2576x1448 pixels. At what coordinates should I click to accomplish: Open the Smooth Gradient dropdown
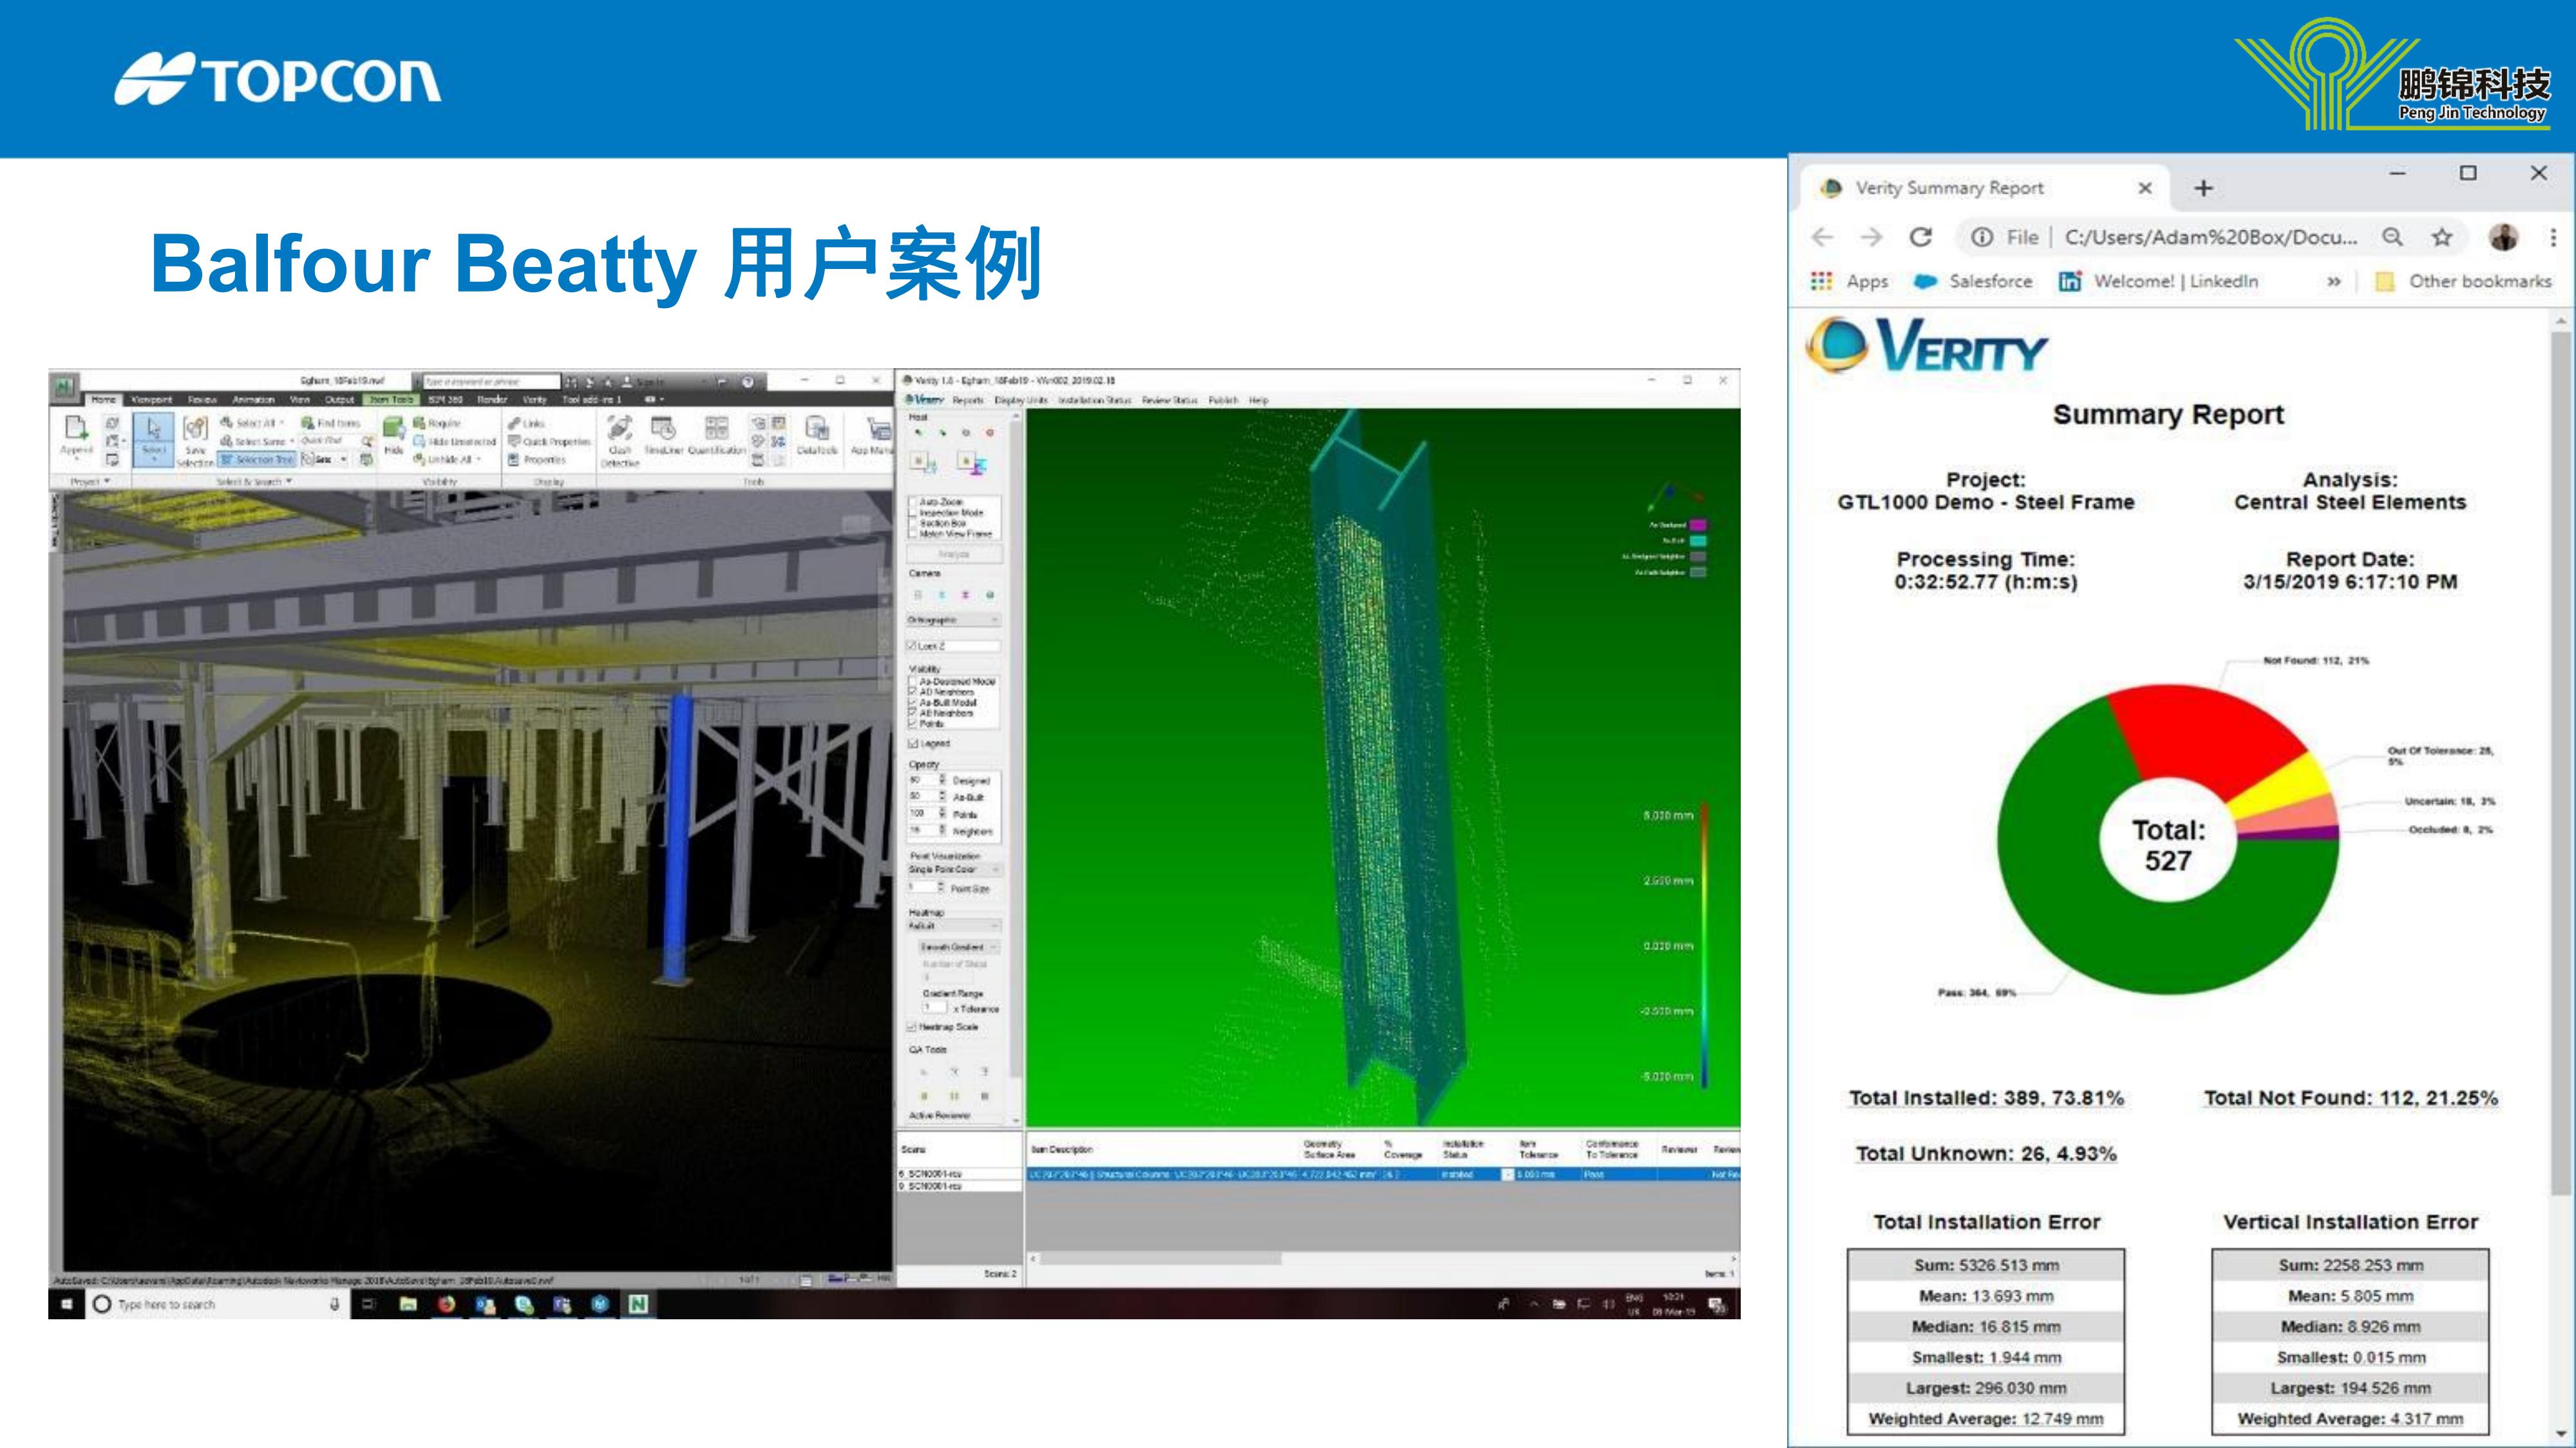click(958, 946)
